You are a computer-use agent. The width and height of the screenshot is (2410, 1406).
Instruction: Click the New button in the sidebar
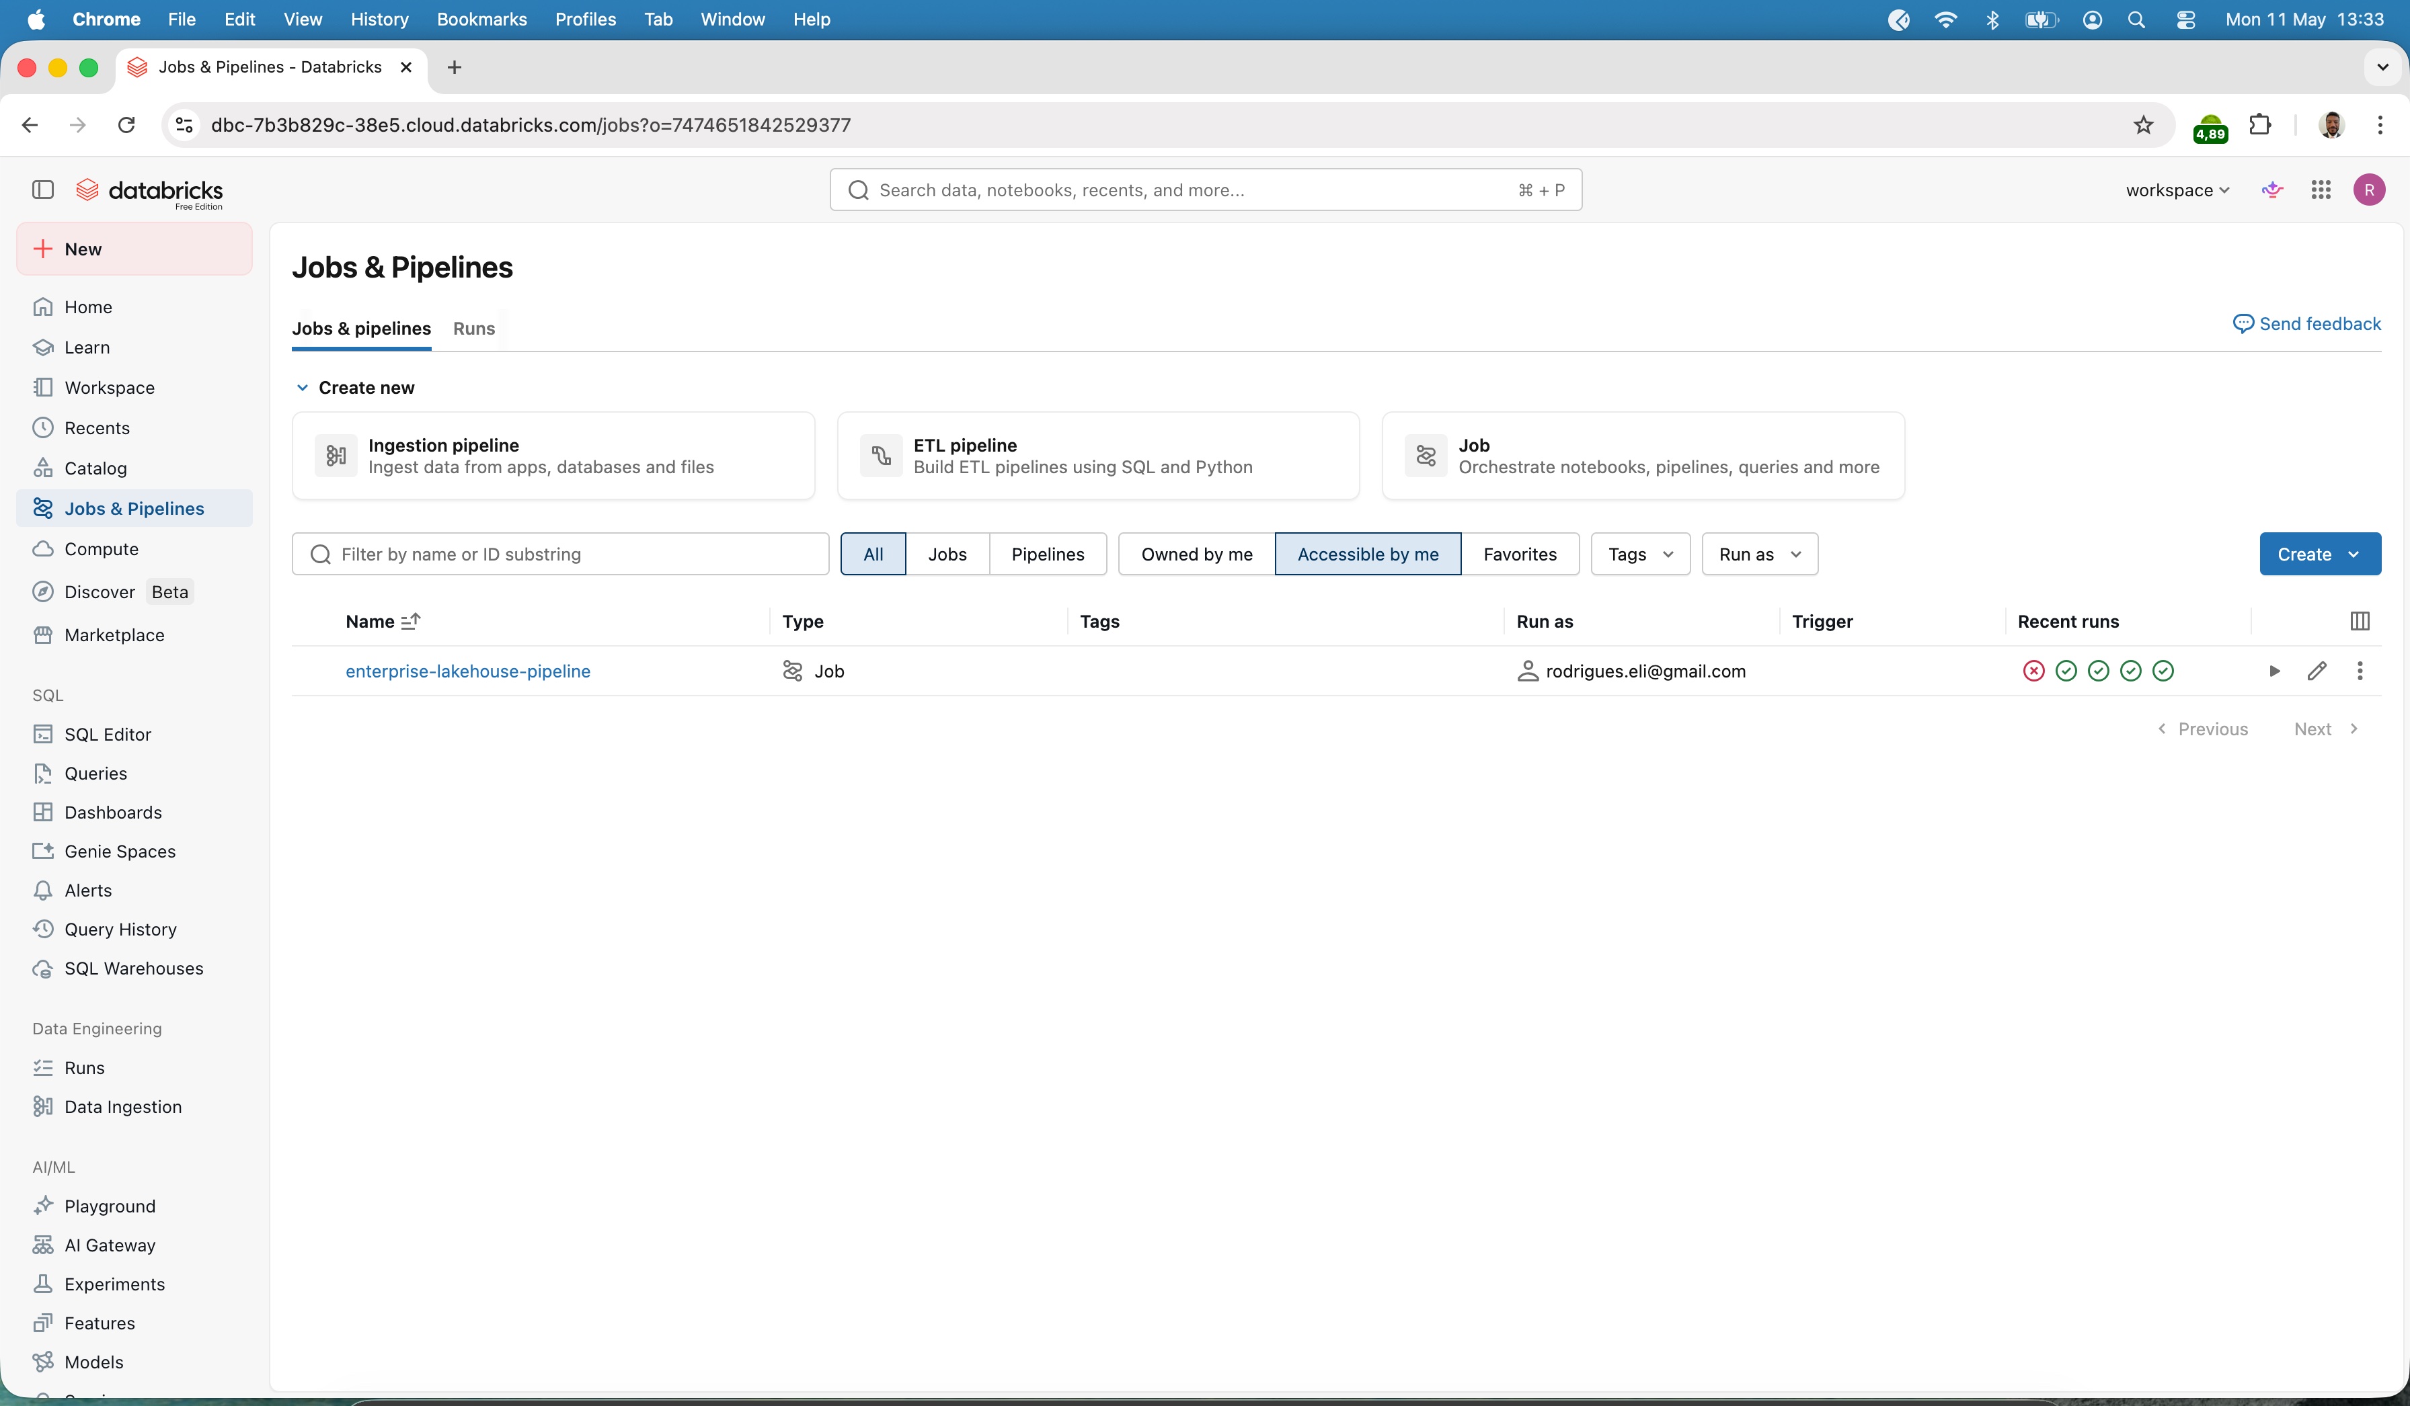point(134,249)
